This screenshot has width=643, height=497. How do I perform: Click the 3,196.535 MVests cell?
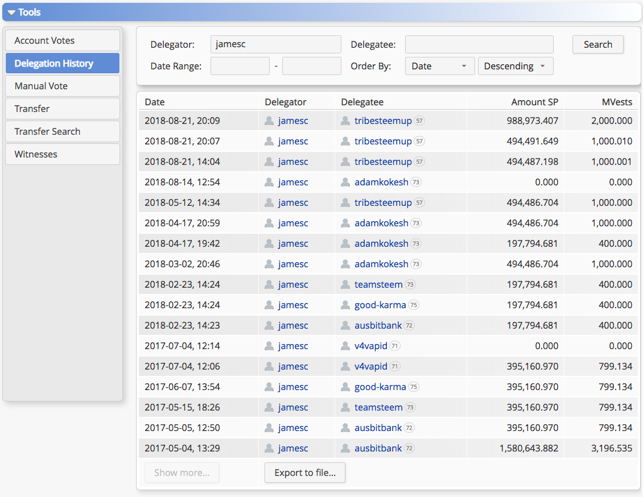coord(612,448)
